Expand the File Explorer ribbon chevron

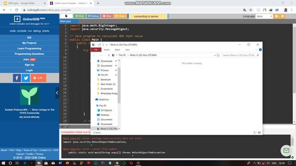tap(256, 50)
